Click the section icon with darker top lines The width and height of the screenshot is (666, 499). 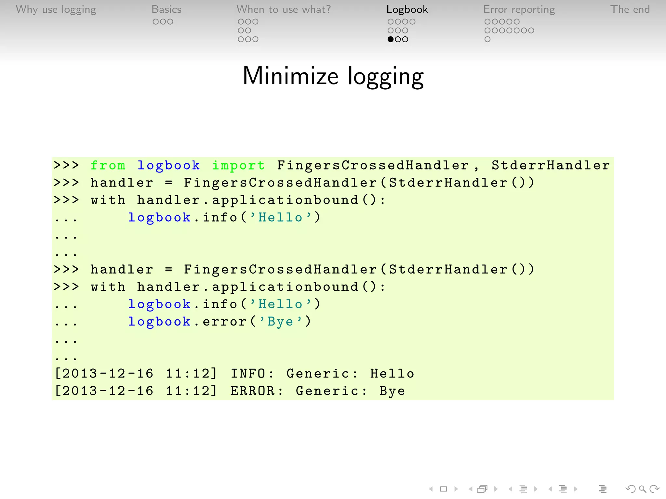click(563, 489)
